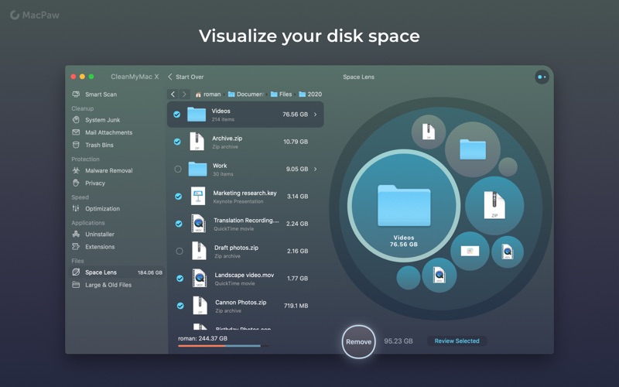Click the Landscape video.mov file icon

[200, 278]
